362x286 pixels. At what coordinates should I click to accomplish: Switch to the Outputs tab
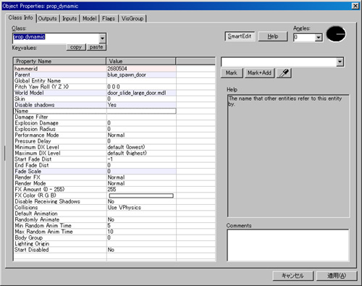(47, 19)
